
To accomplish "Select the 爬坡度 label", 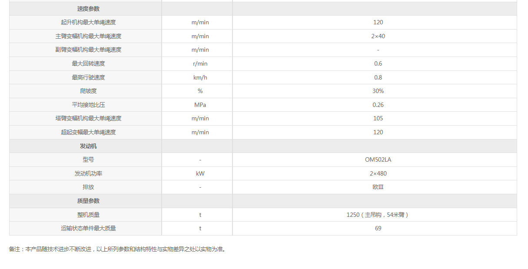I will tap(88, 91).
